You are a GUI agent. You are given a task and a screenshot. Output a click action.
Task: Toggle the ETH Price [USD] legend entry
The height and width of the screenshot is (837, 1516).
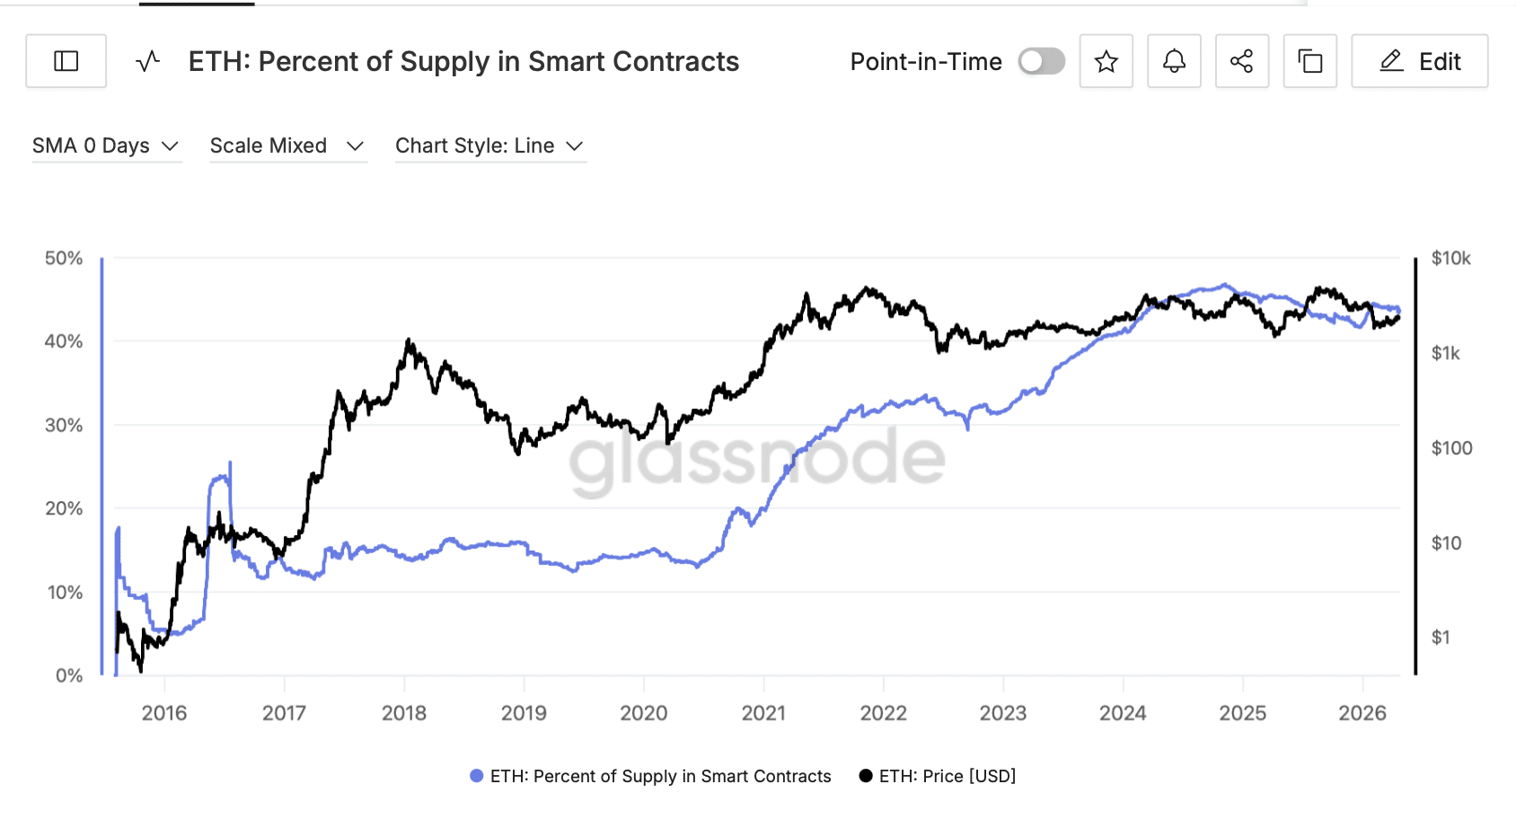point(947,776)
